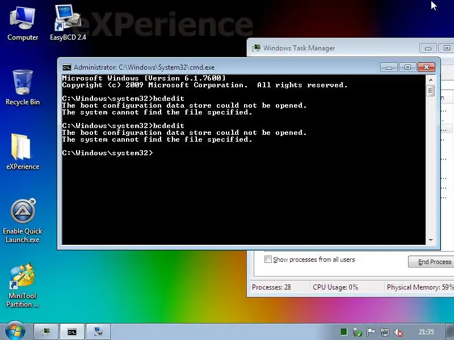Switch to Task Manager taskbar button
Viewport: 454px width, 340px height.
click(x=46, y=331)
